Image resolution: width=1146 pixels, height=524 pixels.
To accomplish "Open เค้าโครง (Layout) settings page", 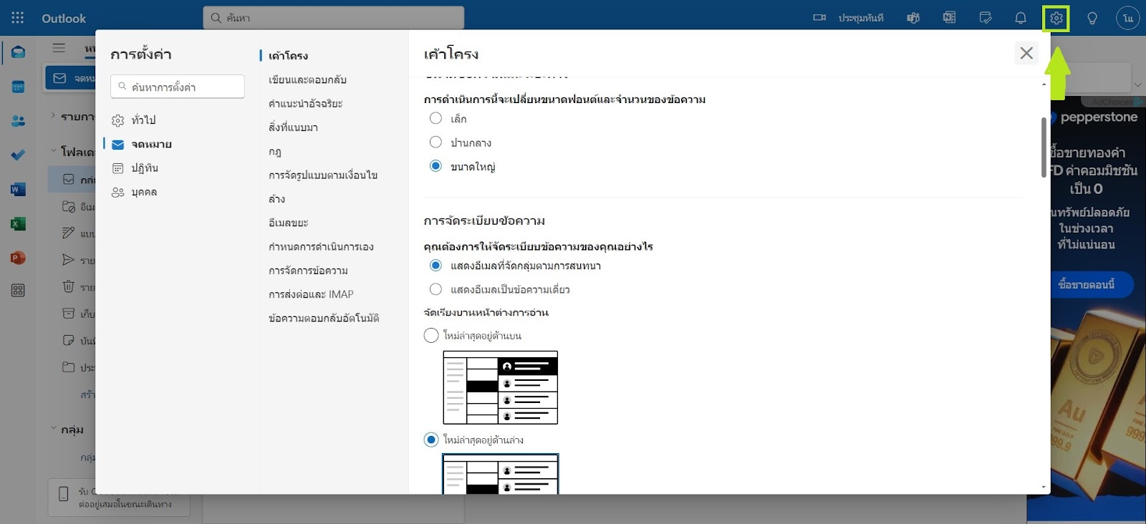I will 288,56.
